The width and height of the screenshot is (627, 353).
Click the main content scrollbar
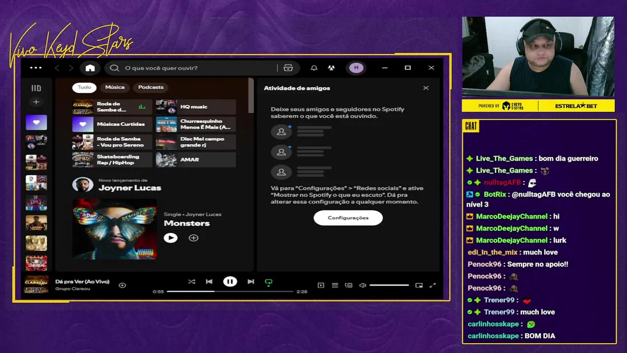[x=251, y=96]
